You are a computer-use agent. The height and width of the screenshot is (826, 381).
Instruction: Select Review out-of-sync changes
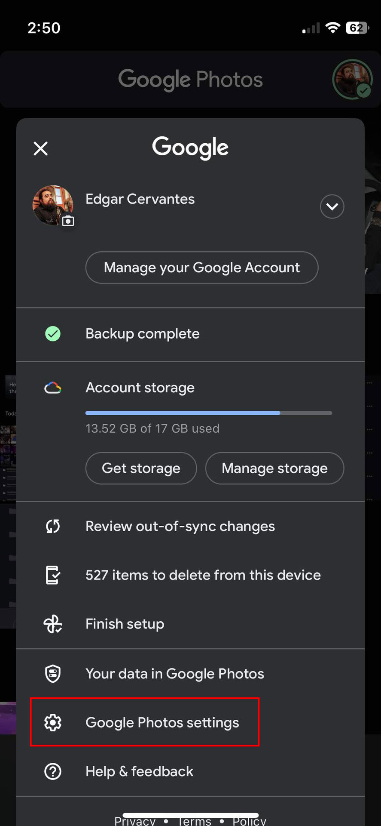pyautogui.click(x=180, y=526)
